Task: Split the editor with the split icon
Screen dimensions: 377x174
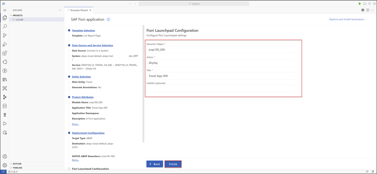Action: (x=368, y=10)
